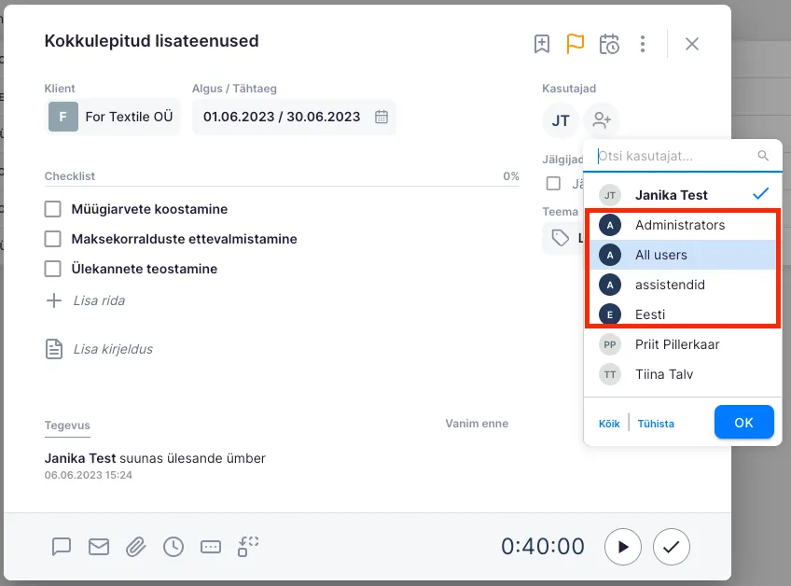Open the calendar clock schedule icon
This screenshot has height=586, width=791.
pos(609,44)
